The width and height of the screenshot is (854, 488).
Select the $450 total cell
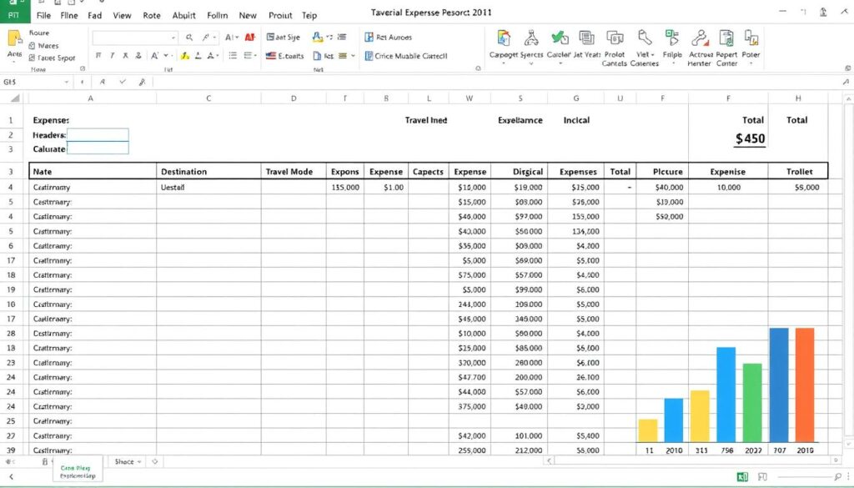tap(751, 138)
